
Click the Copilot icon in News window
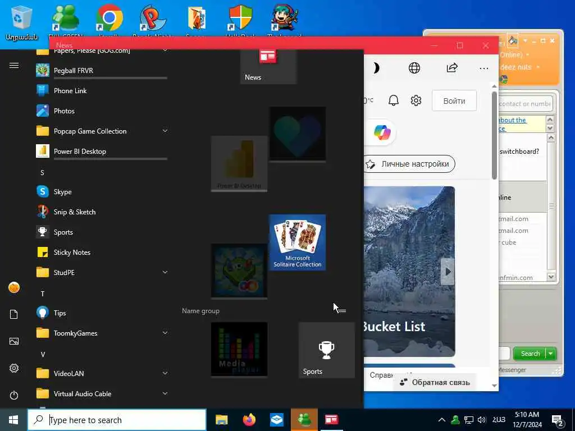click(382, 132)
